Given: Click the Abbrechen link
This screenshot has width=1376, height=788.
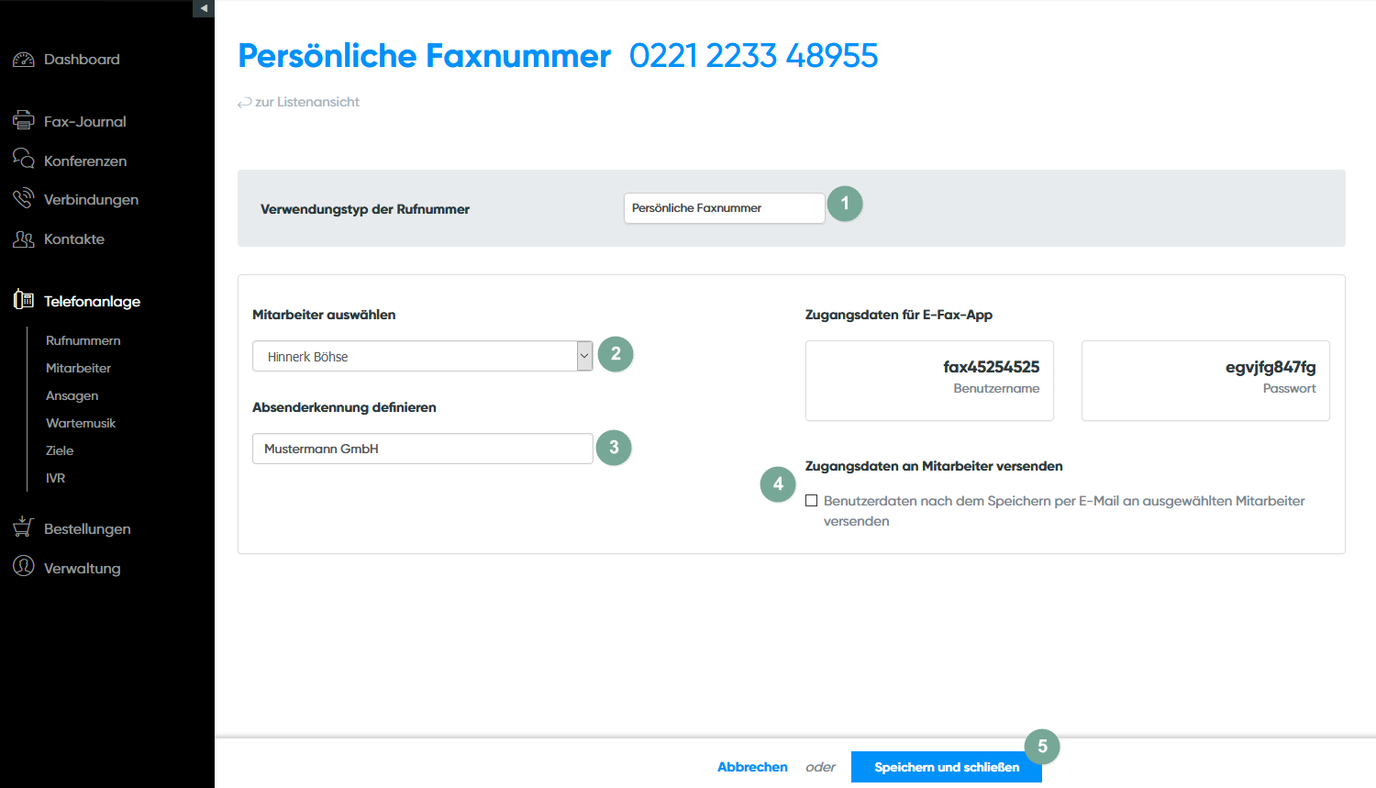Looking at the screenshot, I should [752, 767].
